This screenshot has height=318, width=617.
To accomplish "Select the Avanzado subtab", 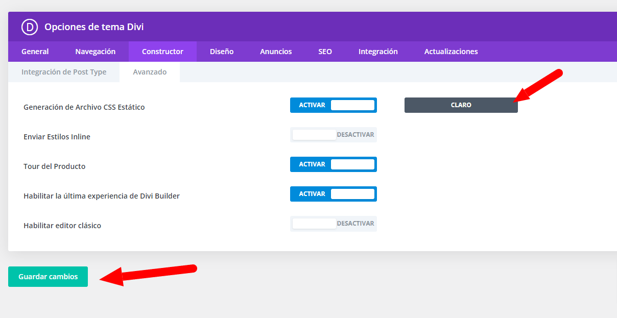I will point(150,72).
